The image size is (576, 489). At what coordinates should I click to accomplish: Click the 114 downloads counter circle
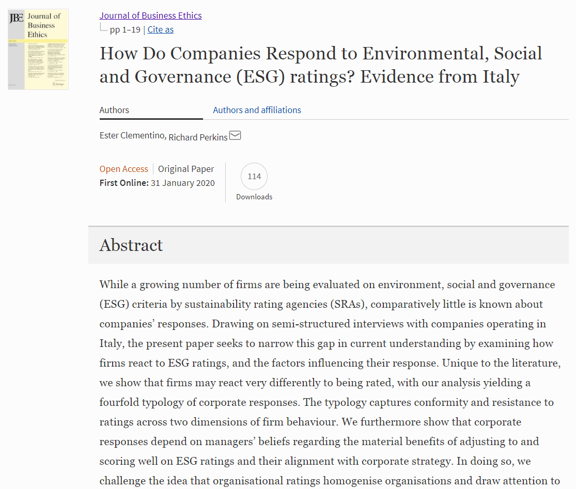[254, 176]
